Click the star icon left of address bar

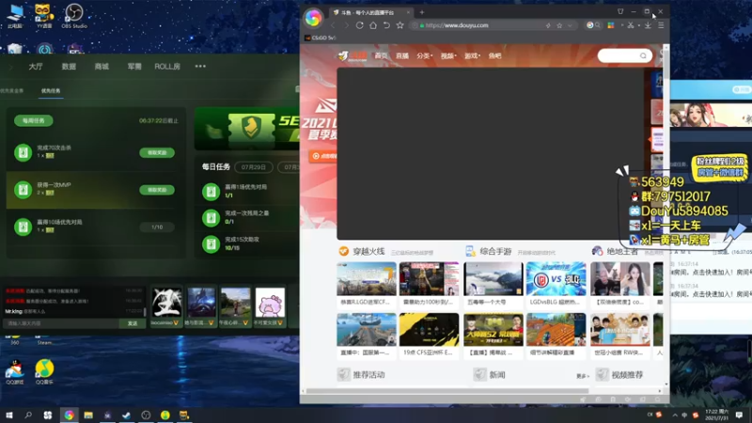click(x=399, y=25)
